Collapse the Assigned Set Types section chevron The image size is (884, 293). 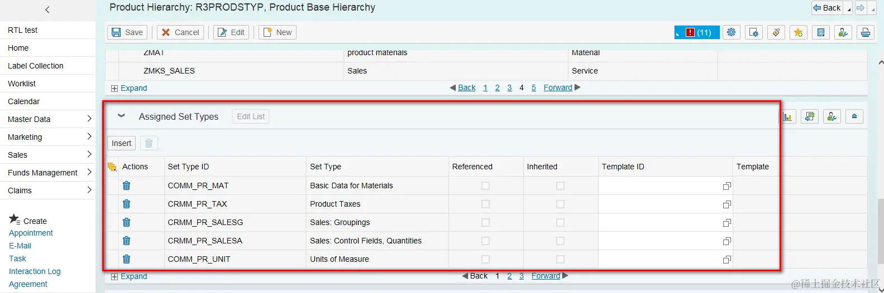[x=121, y=116]
